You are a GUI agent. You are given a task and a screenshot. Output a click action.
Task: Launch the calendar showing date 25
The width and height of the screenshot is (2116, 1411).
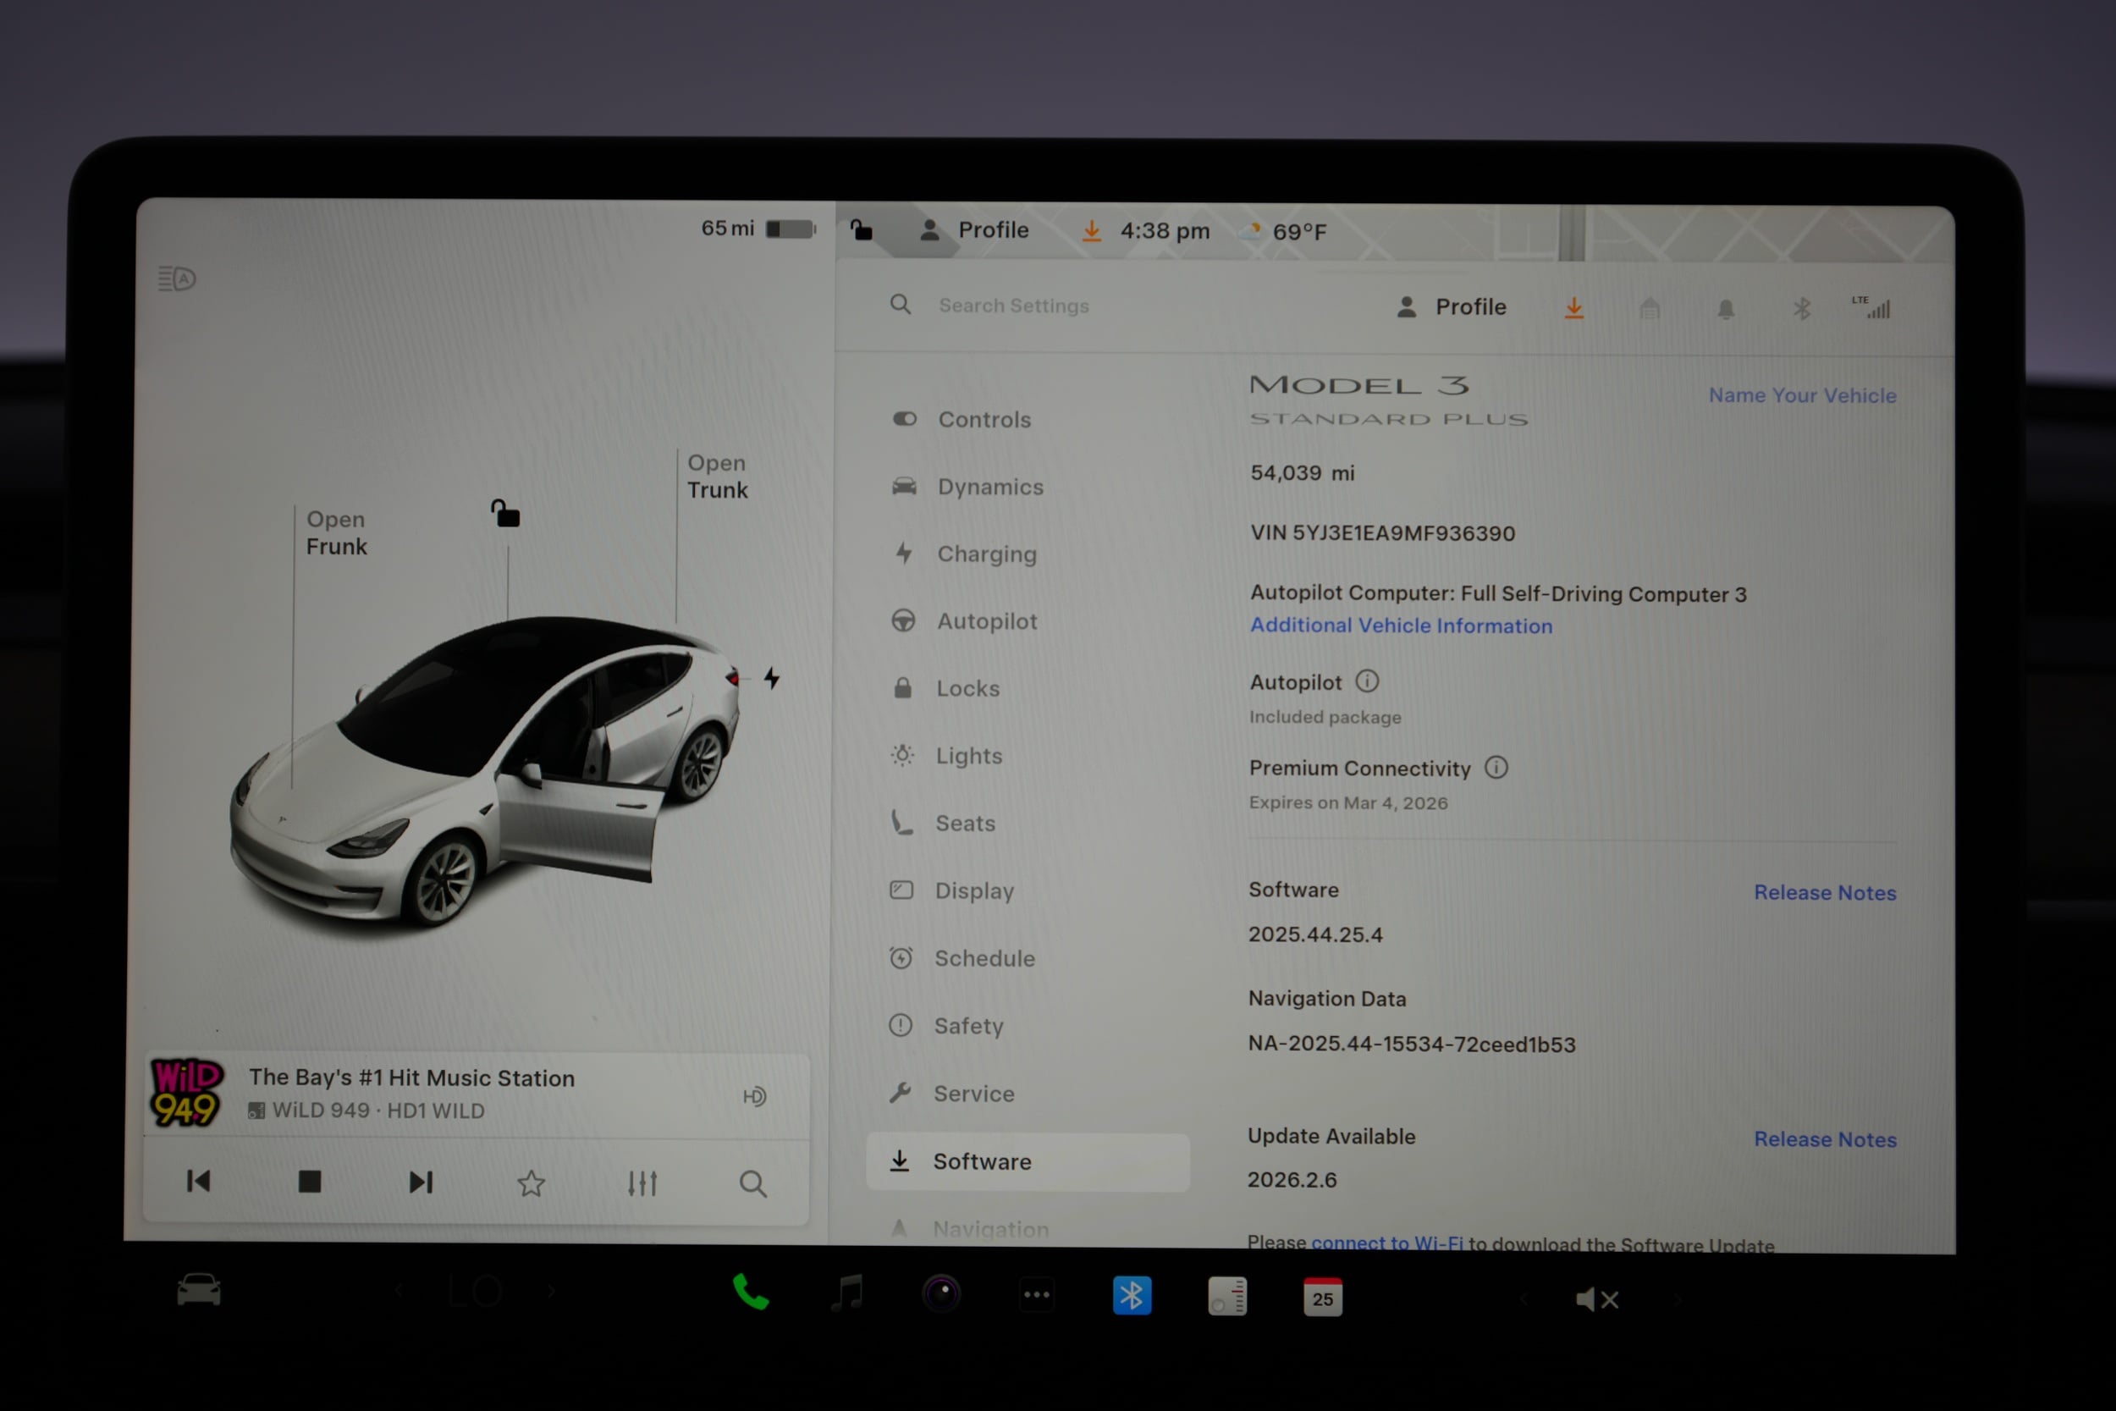click(1320, 1297)
